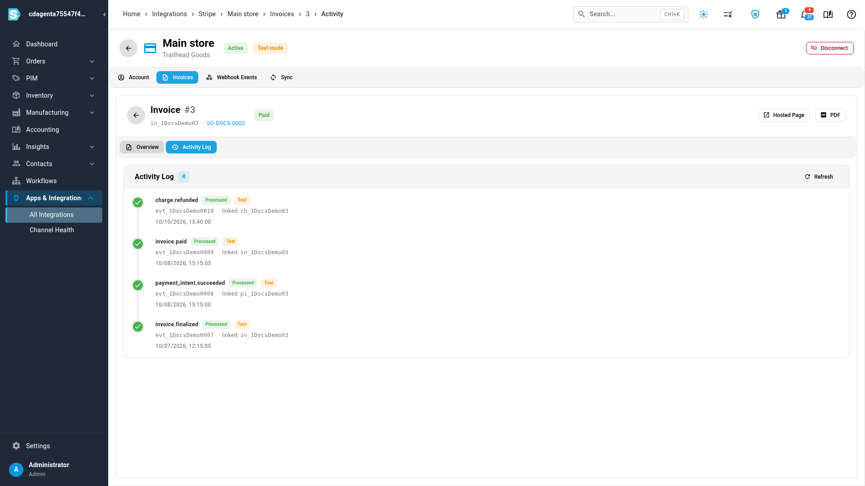Open the AI assistant sparkle icon
Screen dimensions: 865x486
704,14
